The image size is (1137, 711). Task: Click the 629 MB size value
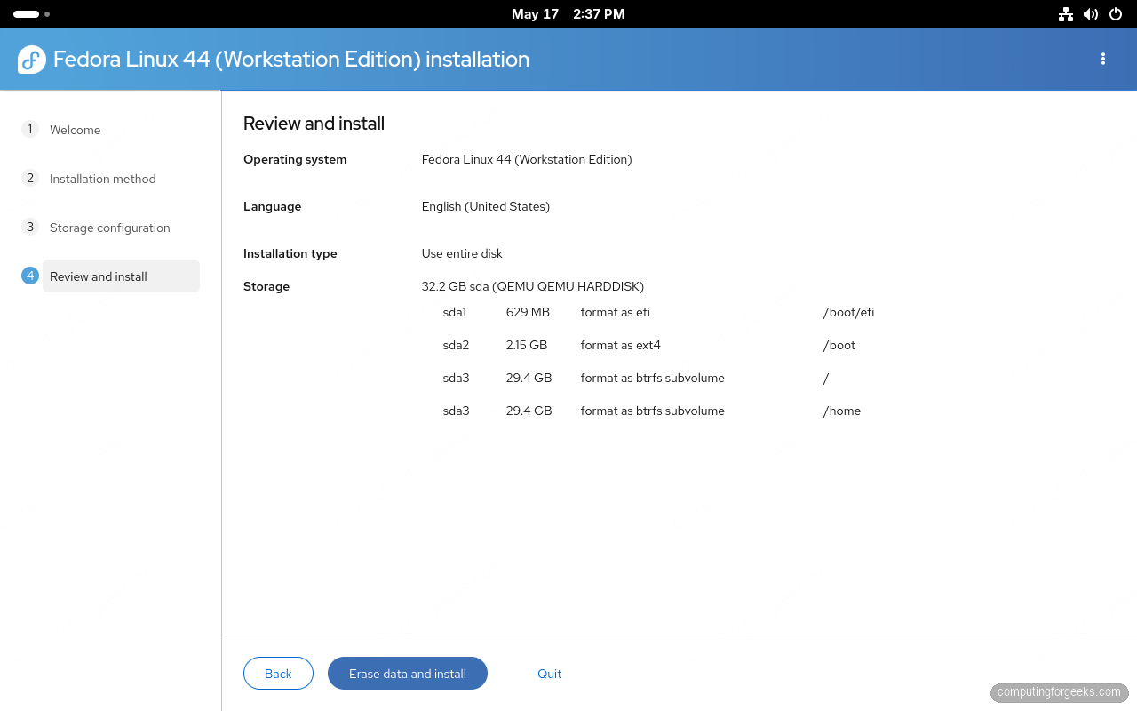click(x=528, y=312)
